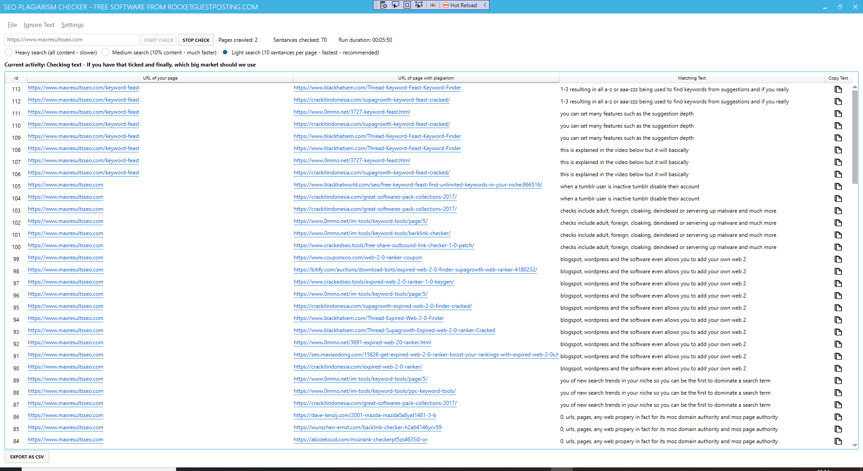
Task: Click the results scrollbar up arrow
Action: 854,87
